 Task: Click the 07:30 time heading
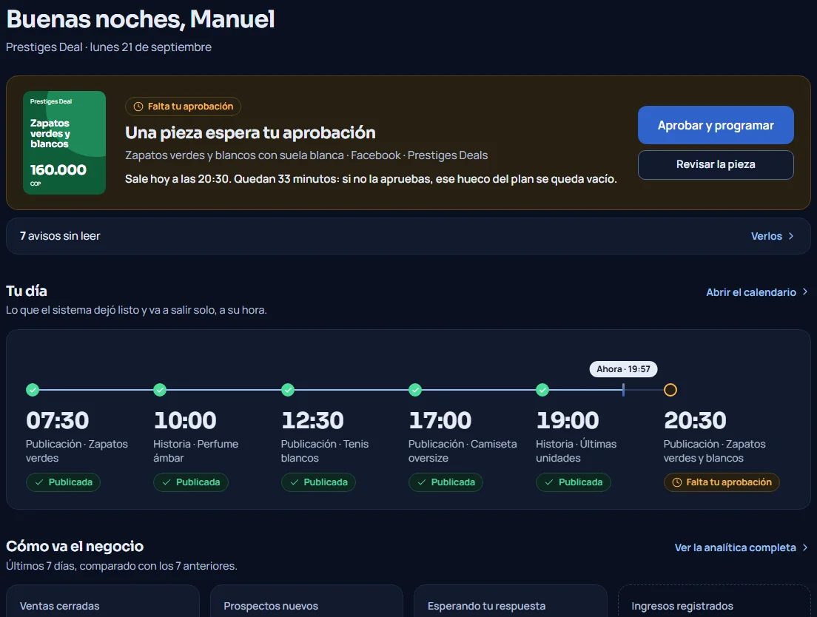click(x=57, y=421)
